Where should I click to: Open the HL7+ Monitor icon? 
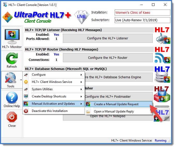[12, 37]
